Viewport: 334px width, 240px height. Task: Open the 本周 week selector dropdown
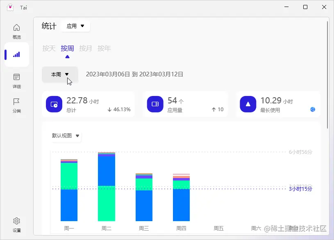[x=60, y=75]
